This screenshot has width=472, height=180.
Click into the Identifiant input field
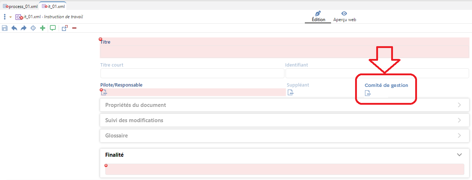pyautogui.click(x=377, y=73)
